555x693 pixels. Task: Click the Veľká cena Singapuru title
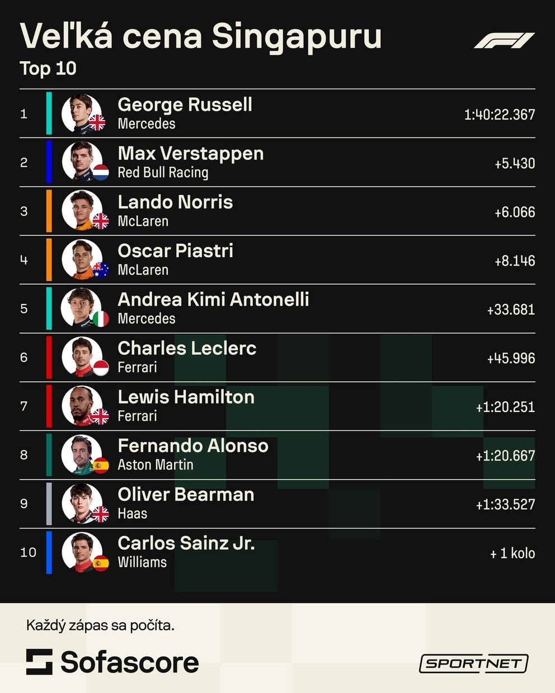tap(201, 37)
